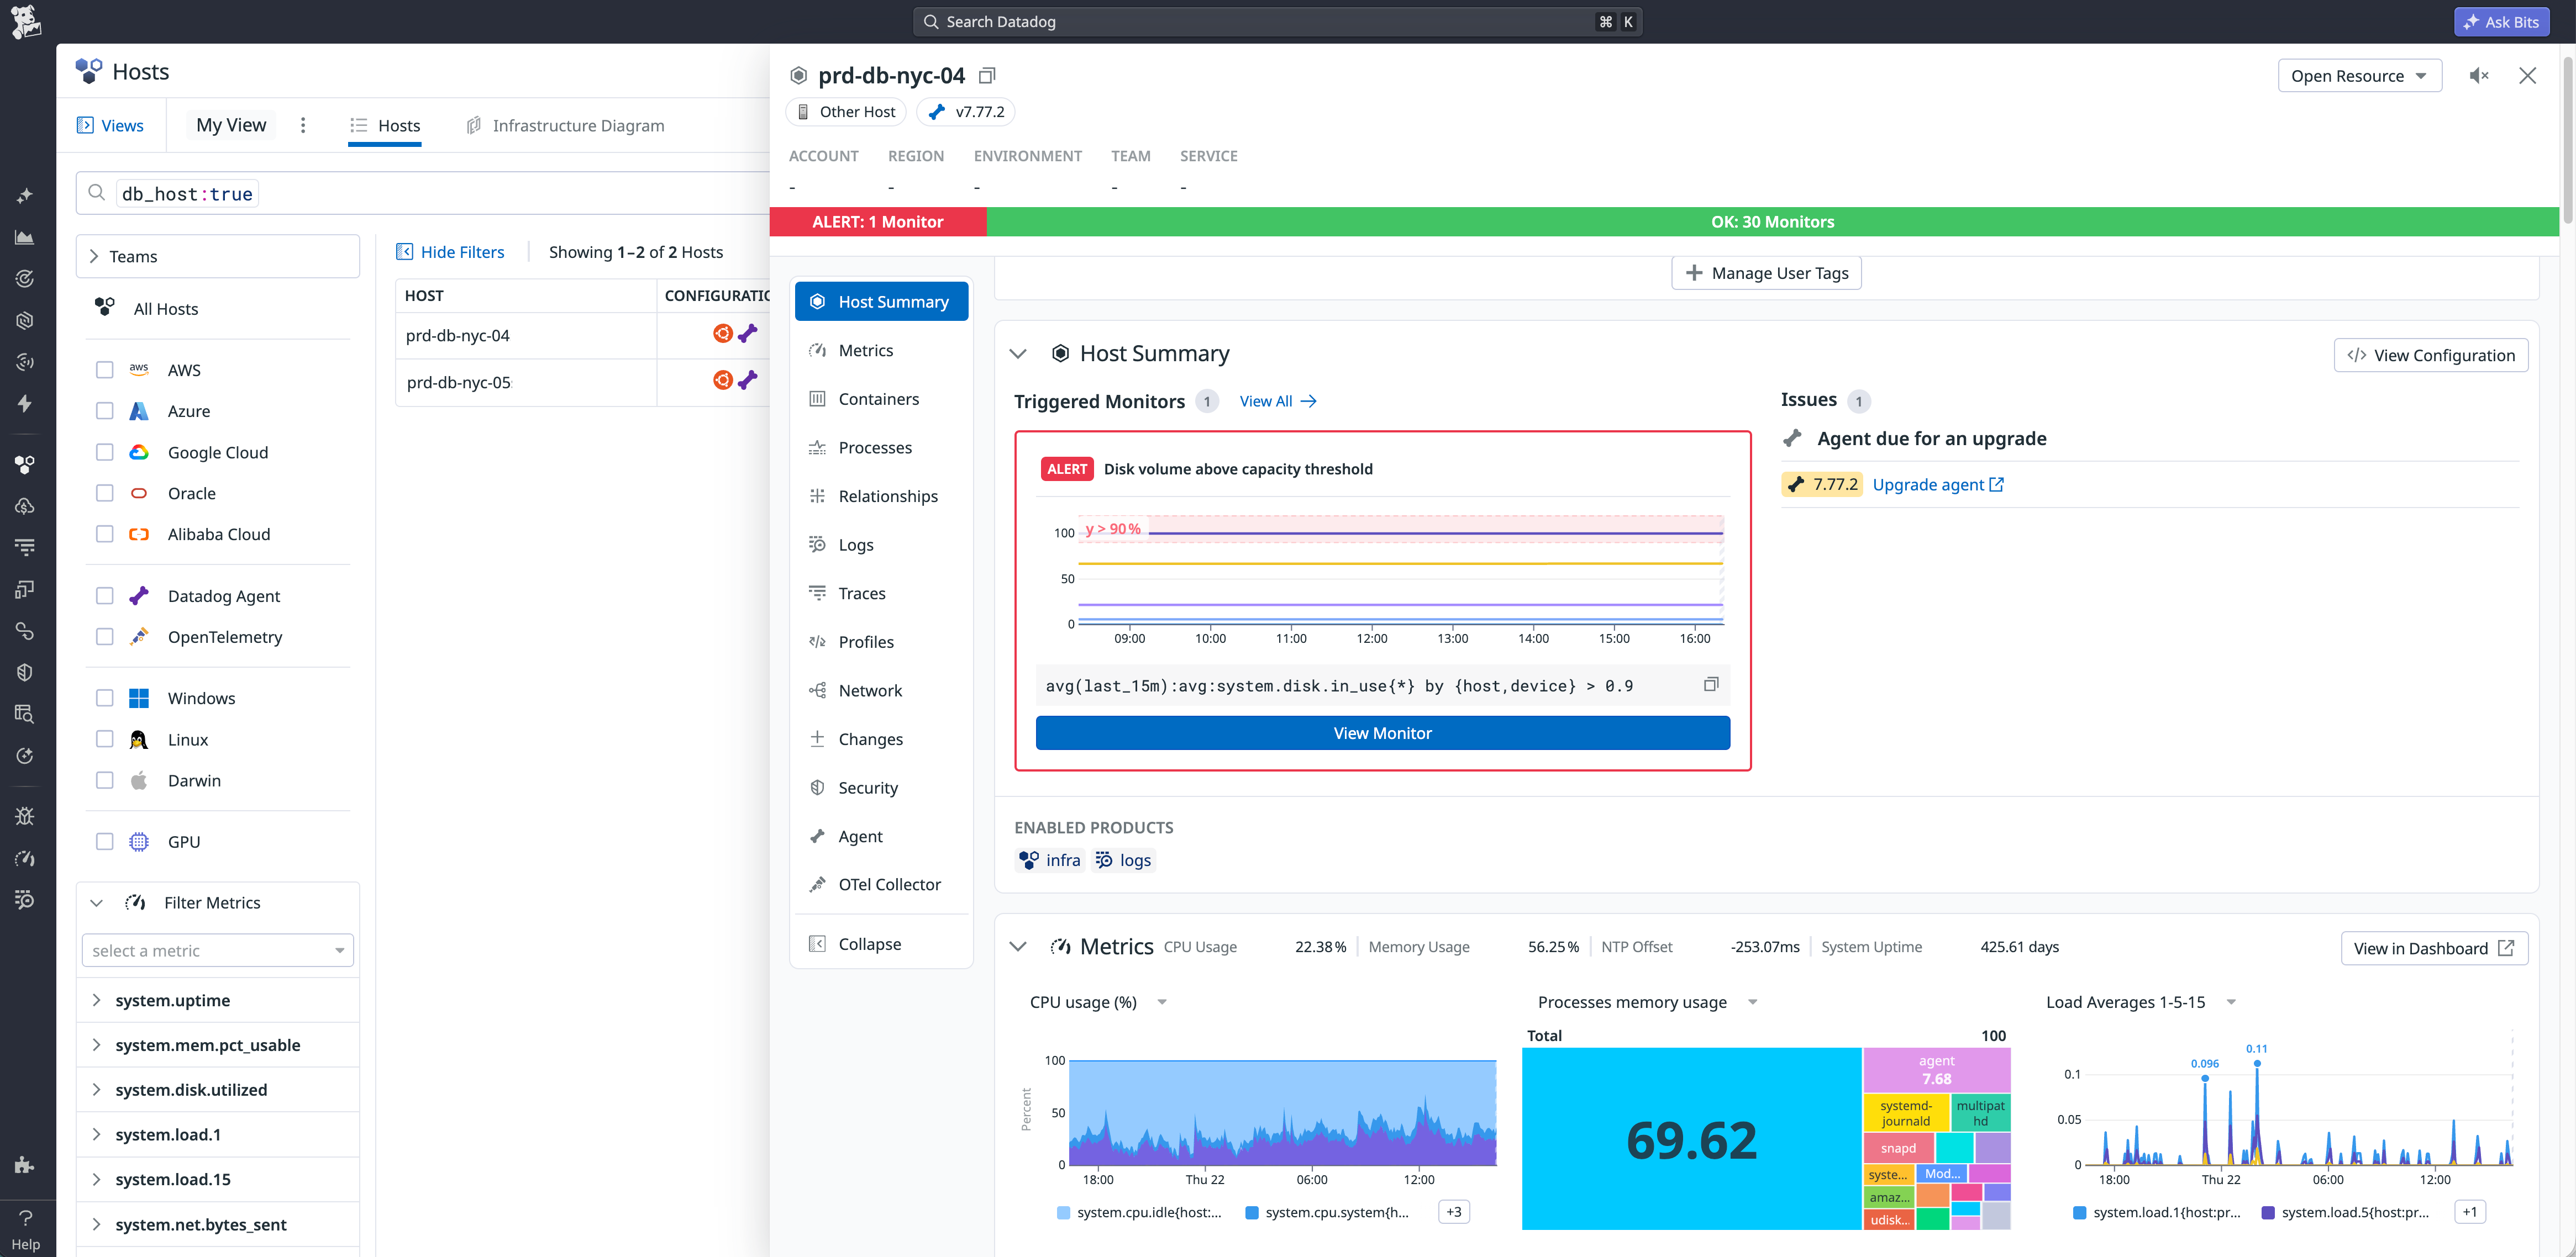Close the host side panel
Screen dimensions: 2576x1257
2527,76
